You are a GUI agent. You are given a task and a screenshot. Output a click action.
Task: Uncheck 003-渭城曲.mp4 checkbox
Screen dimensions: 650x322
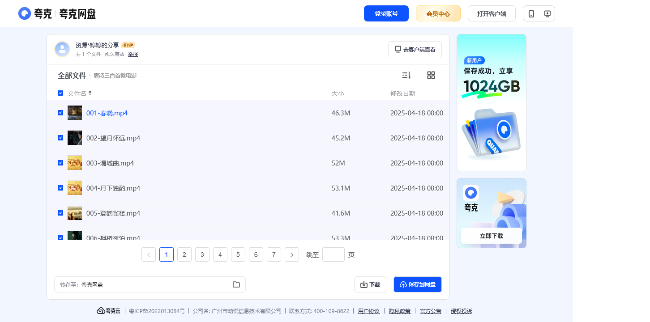[x=60, y=163]
